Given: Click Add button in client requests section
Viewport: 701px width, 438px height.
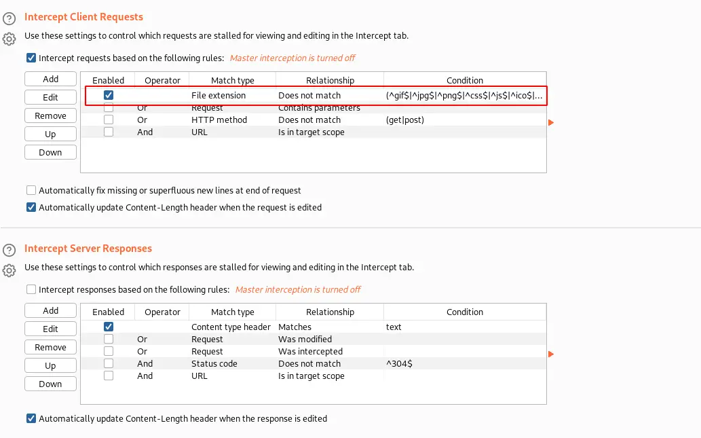Looking at the screenshot, I should pyautogui.click(x=50, y=79).
